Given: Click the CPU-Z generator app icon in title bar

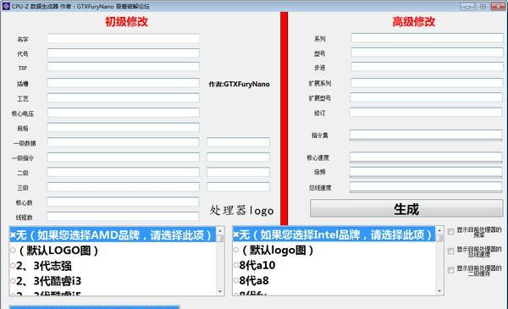Looking at the screenshot, I should [x=6, y=6].
